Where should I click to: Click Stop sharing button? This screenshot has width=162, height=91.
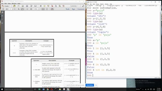point(90,85)
